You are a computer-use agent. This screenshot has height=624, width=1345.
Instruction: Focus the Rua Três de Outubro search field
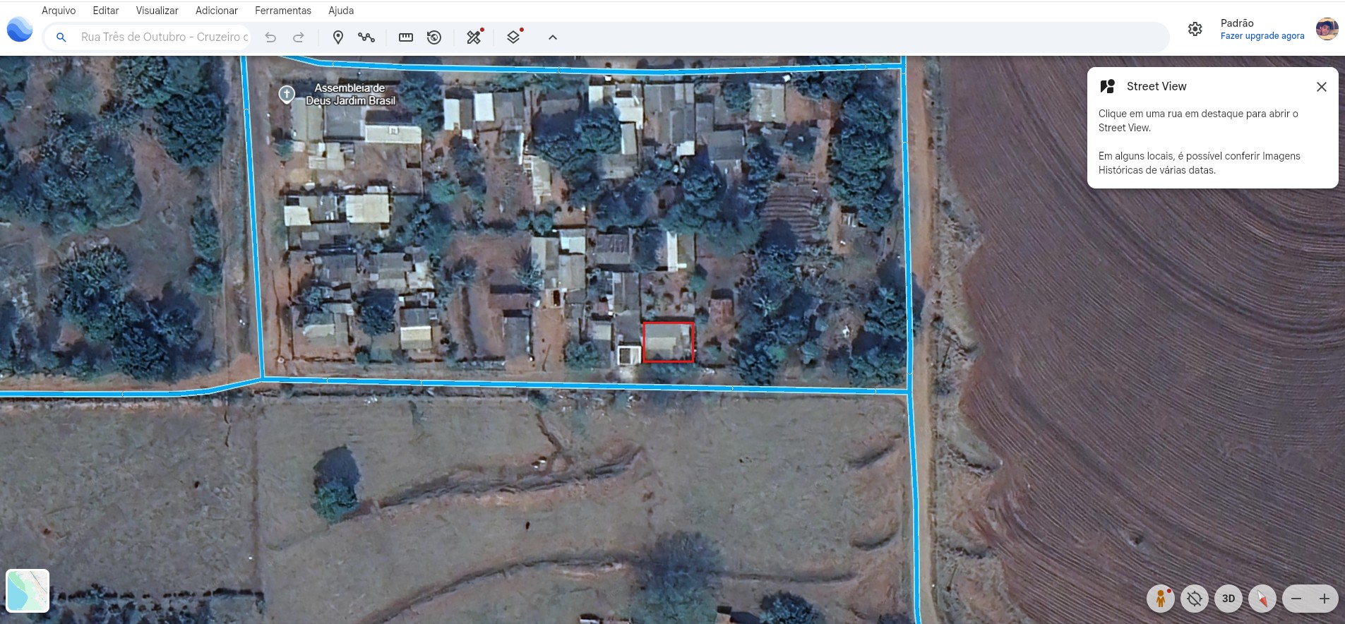[164, 37]
